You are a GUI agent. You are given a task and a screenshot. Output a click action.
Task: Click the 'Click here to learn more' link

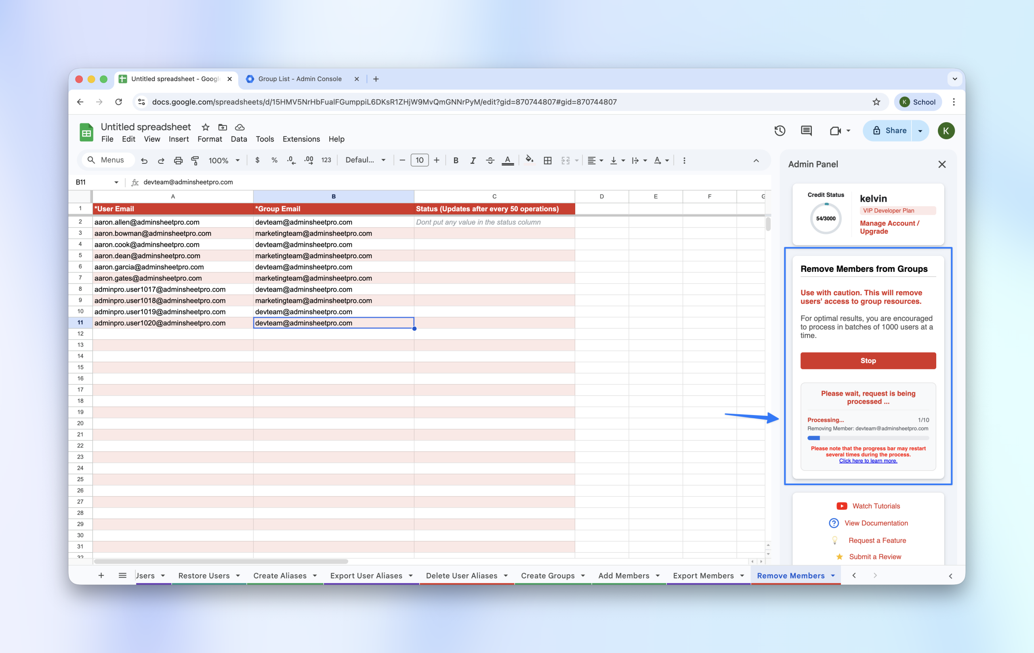pos(868,461)
